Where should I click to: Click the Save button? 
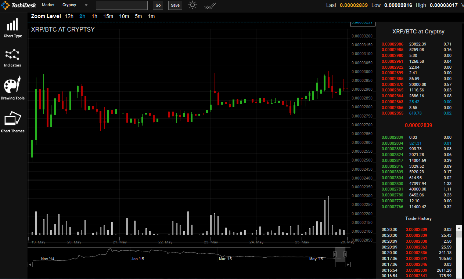[175, 5]
